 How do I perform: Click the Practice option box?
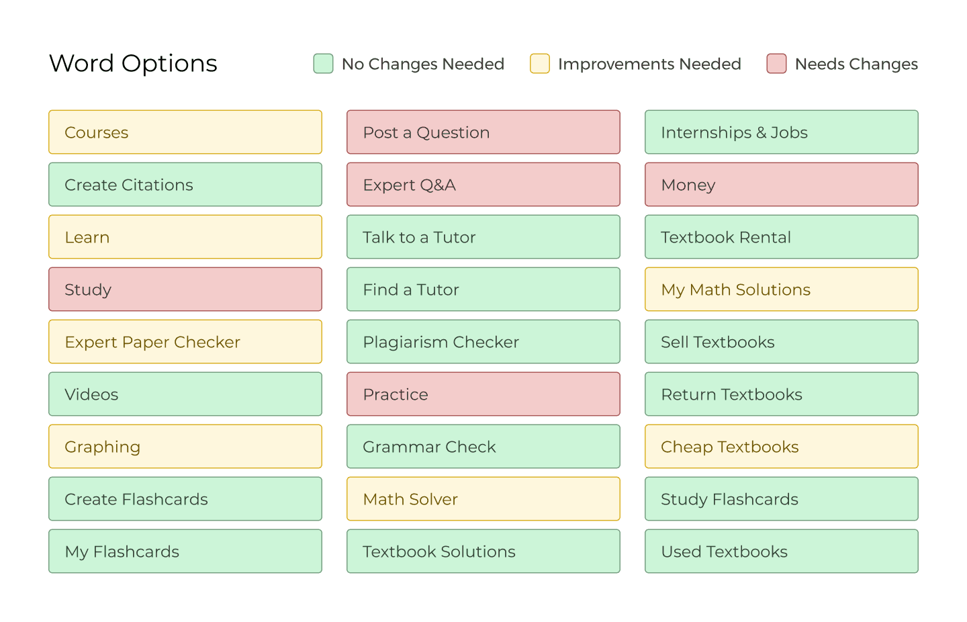pyautogui.click(x=483, y=394)
